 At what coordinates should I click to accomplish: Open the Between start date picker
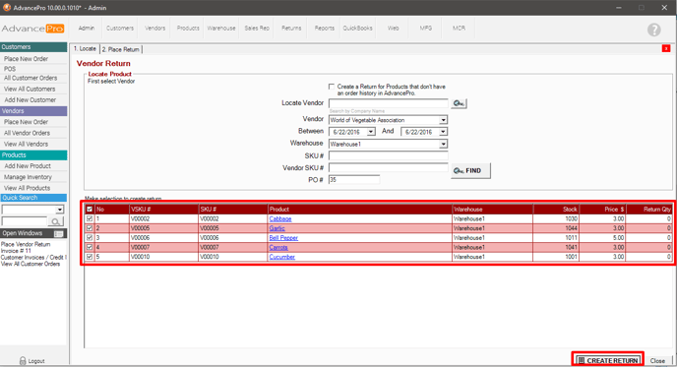pos(371,132)
